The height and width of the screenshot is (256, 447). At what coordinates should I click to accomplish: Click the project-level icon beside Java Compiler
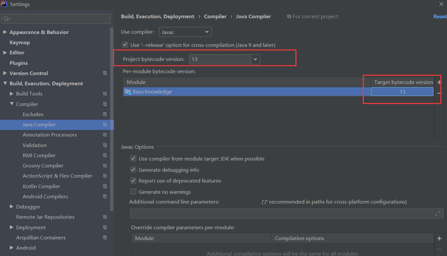click(x=105, y=125)
